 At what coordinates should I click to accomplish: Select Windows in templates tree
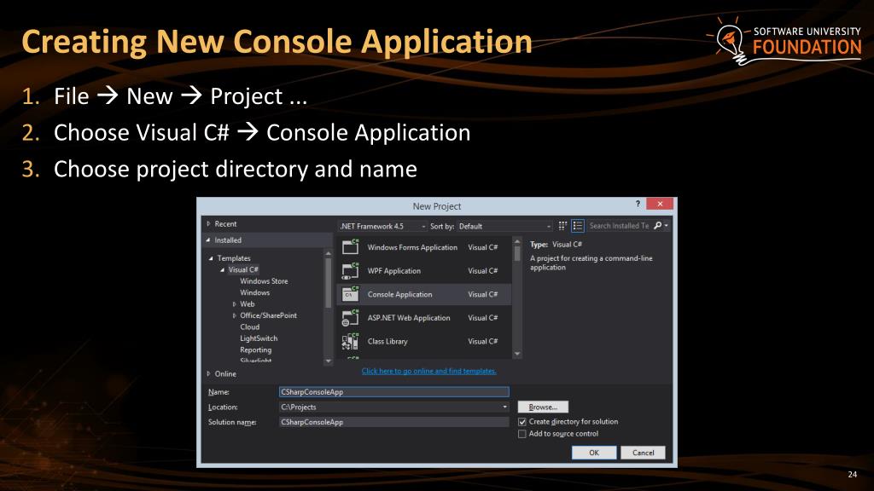pyautogui.click(x=254, y=292)
